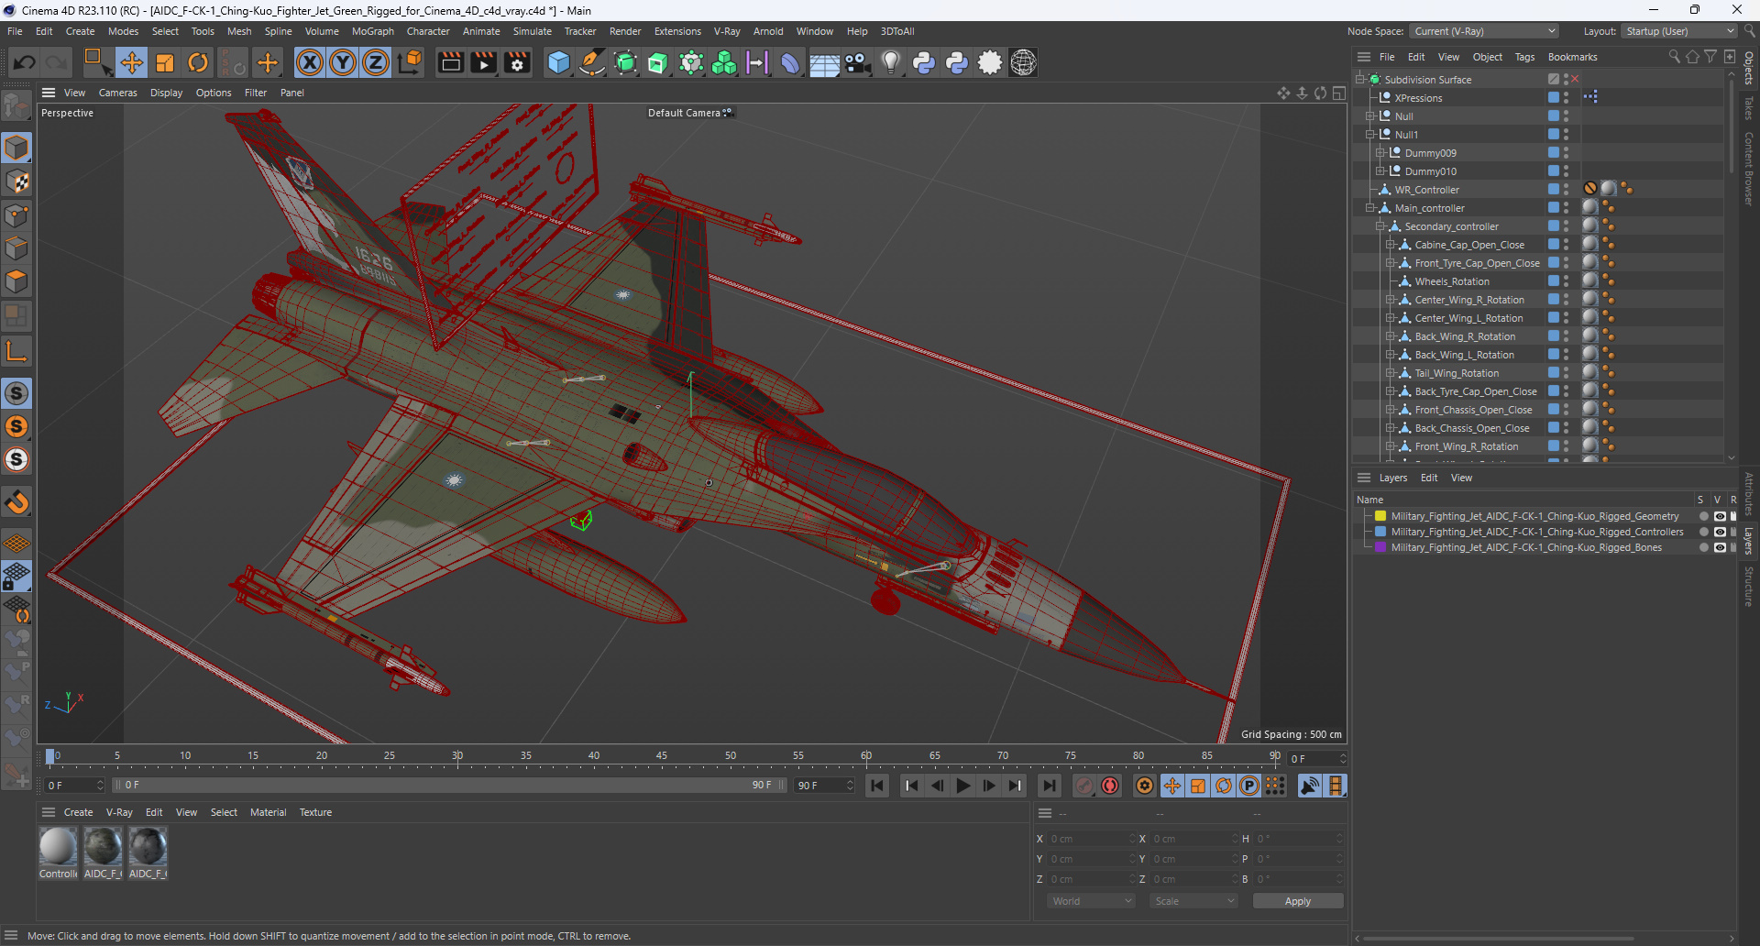
Task: Click the Undo arrow icon
Action: click(x=25, y=62)
